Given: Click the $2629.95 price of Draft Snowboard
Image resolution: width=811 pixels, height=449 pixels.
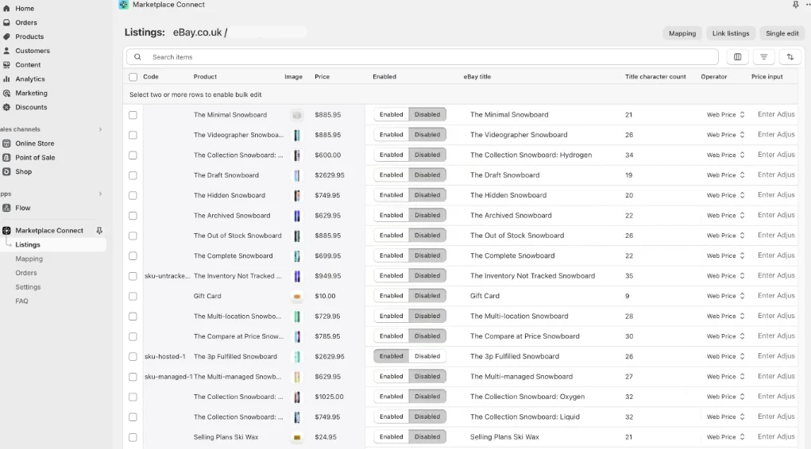Looking at the screenshot, I should click(330, 175).
